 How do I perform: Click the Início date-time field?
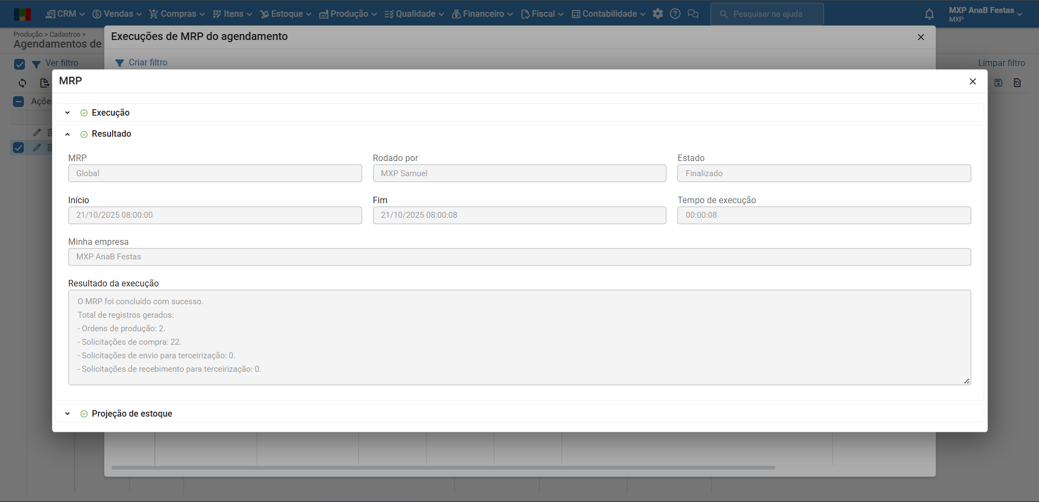coord(215,215)
